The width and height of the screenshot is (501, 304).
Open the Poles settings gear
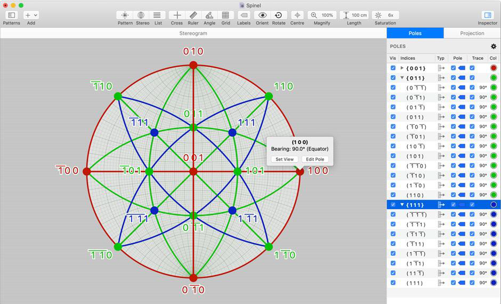[494, 46]
